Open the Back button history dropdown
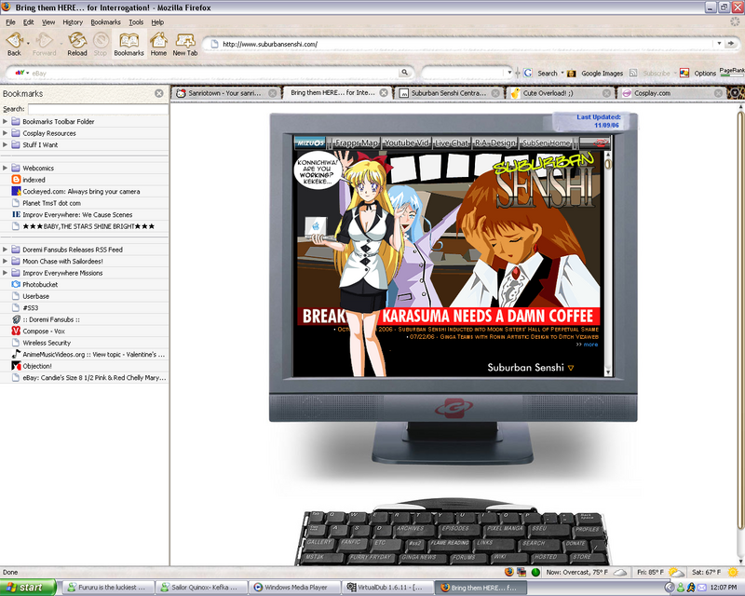745x596 pixels. point(28,43)
